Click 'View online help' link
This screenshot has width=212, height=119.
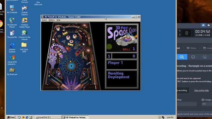(201, 90)
